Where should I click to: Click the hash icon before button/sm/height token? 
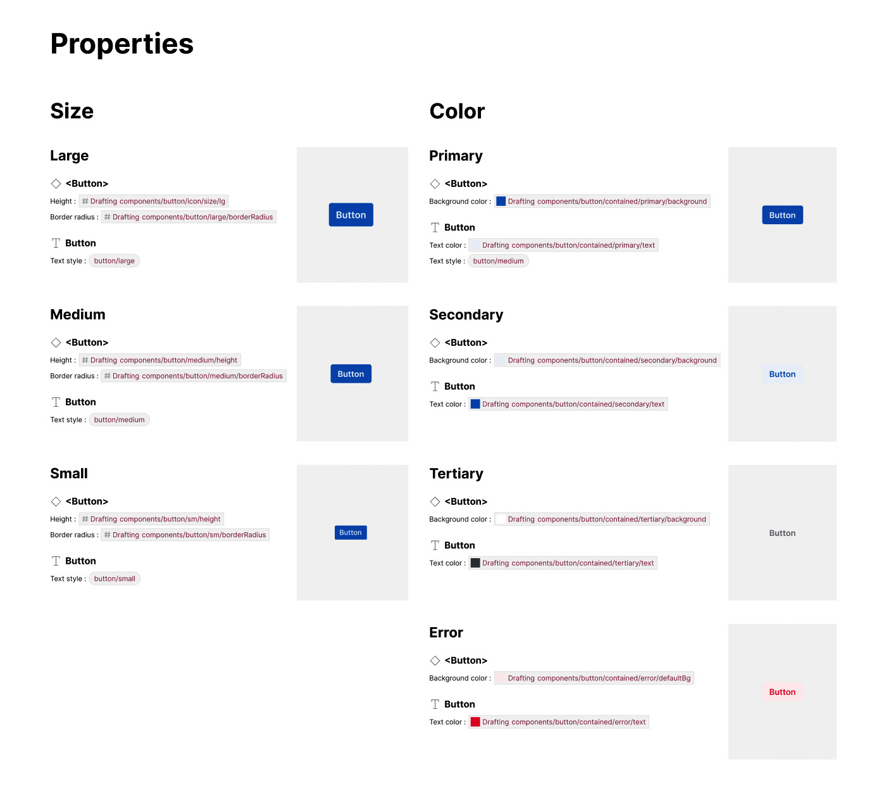(85, 519)
